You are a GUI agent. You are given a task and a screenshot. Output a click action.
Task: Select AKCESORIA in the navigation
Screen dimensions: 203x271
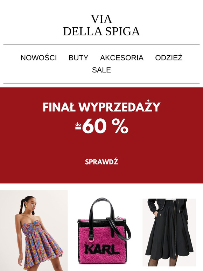[122, 58]
